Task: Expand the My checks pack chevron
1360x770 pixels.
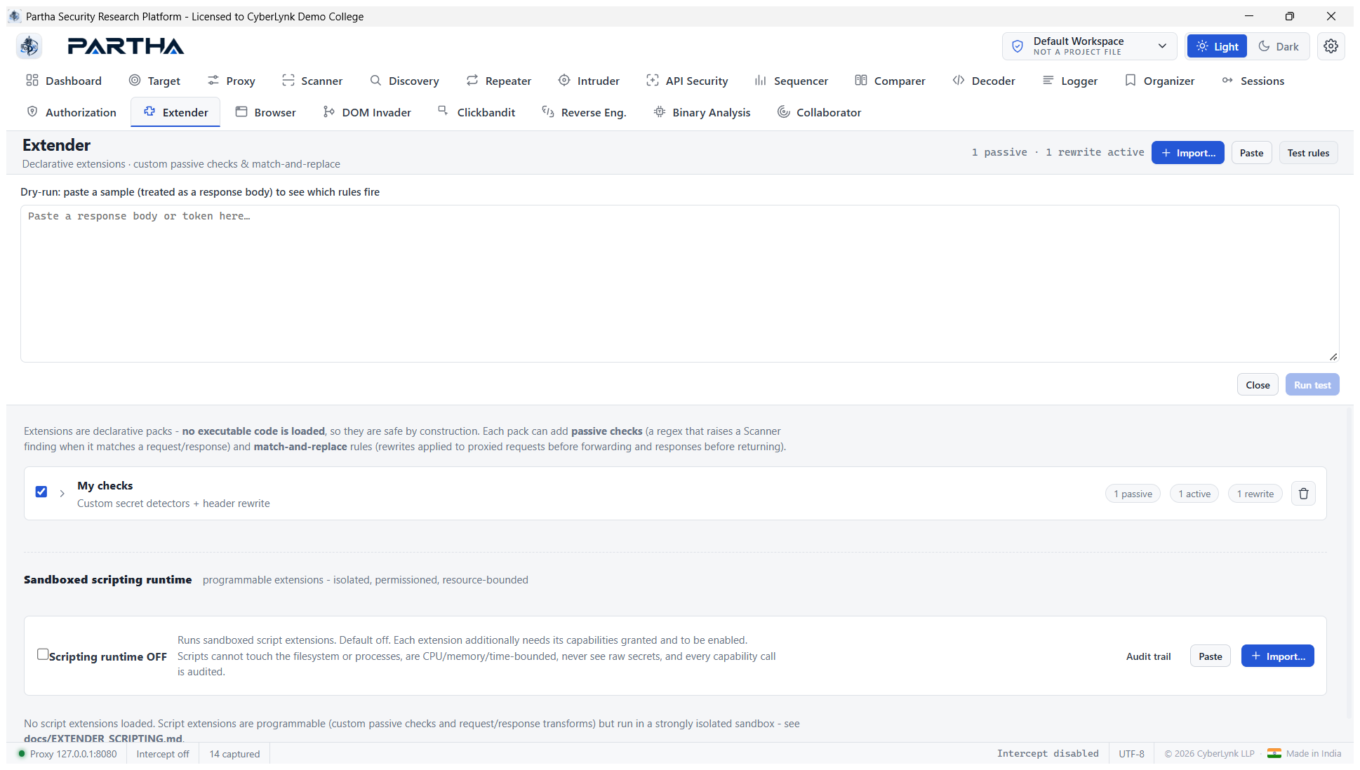Action: (x=62, y=494)
